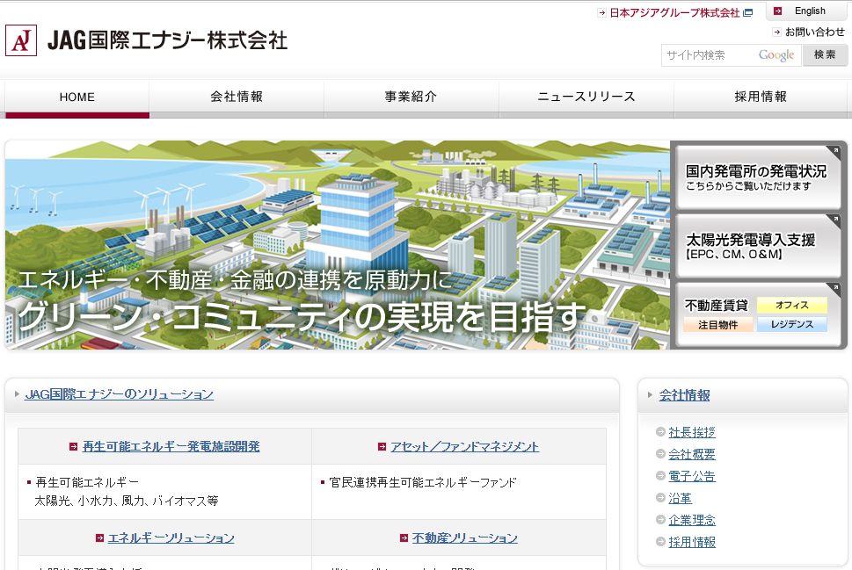This screenshot has width=852, height=570.
Task: Open the 採用情報 navigation tab
Action: (761, 98)
